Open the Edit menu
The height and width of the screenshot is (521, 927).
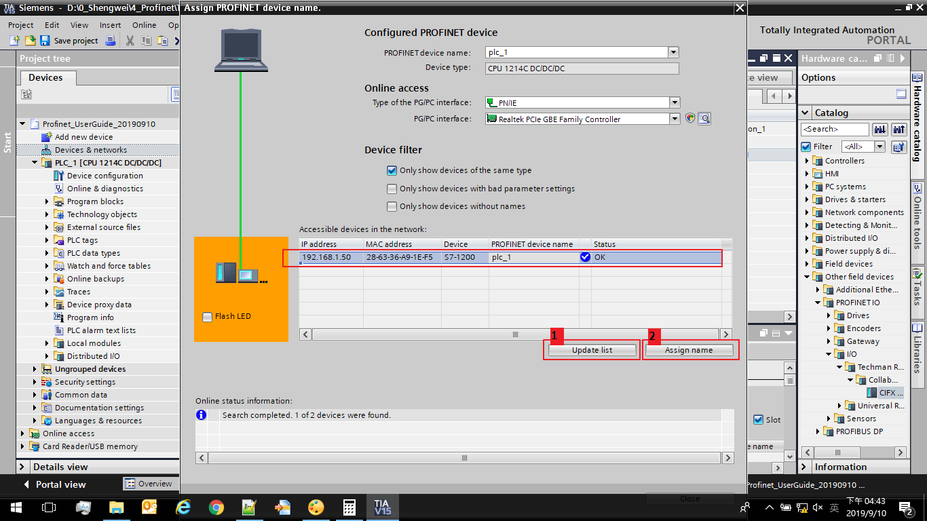52,25
